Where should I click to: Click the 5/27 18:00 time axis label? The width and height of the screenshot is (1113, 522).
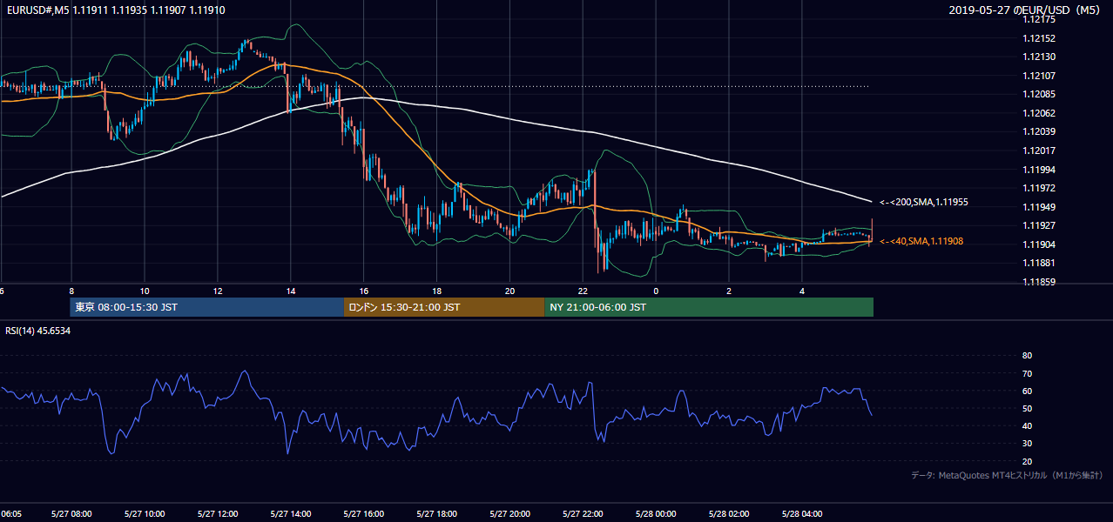click(x=437, y=514)
